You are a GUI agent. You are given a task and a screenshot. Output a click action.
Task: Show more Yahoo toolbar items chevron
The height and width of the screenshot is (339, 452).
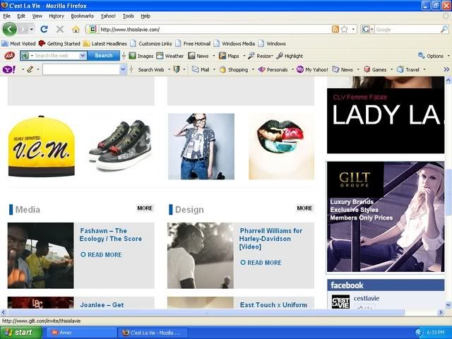tap(446, 69)
